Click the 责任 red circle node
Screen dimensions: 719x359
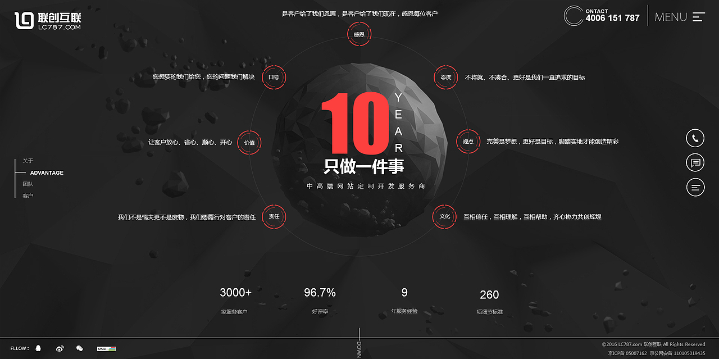tap(274, 216)
